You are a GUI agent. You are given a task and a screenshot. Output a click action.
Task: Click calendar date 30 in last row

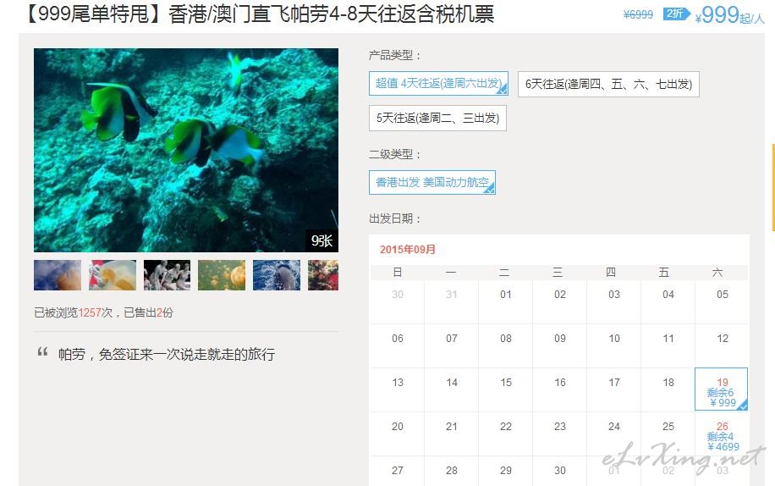click(559, 471)
